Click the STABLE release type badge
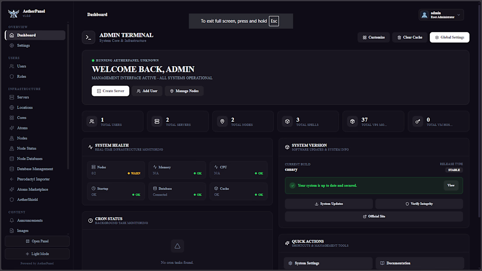Screen dimensions: 482x271 tap(454, 170)
